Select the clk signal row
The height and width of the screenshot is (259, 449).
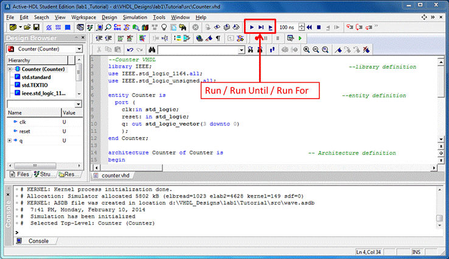44,122
